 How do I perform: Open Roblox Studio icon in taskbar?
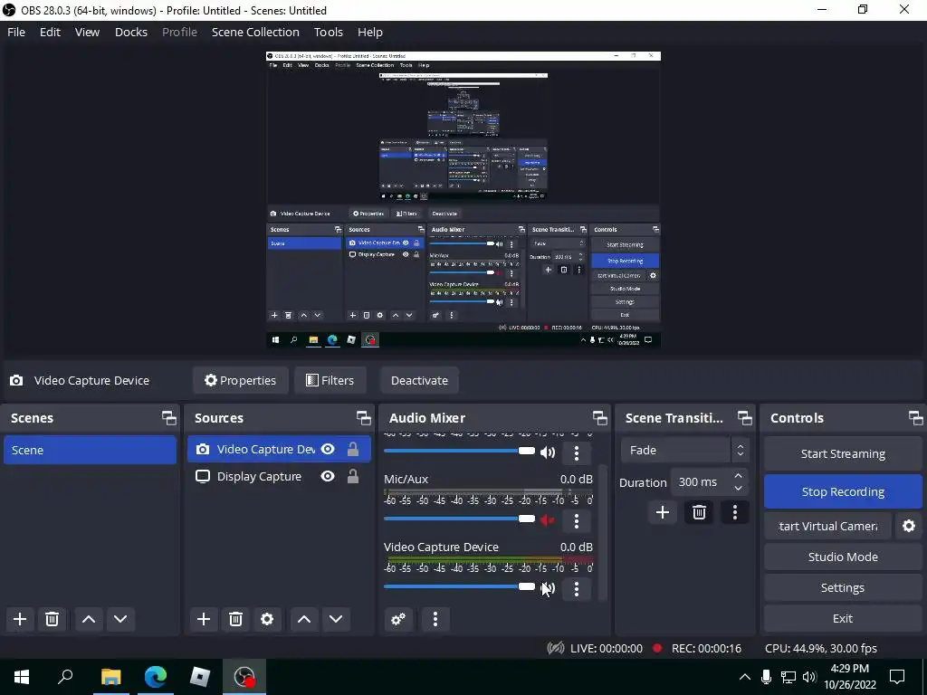pyautogui.click(x=200, y=677)
